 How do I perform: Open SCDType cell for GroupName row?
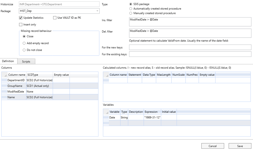[x=40, y=86]
